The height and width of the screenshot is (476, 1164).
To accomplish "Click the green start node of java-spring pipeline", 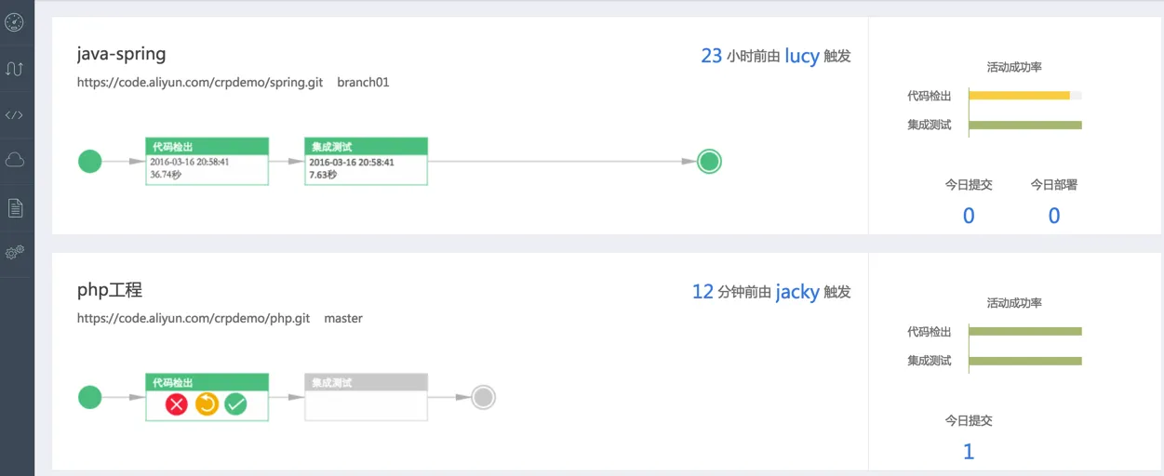I will click(x=89, y=162).
